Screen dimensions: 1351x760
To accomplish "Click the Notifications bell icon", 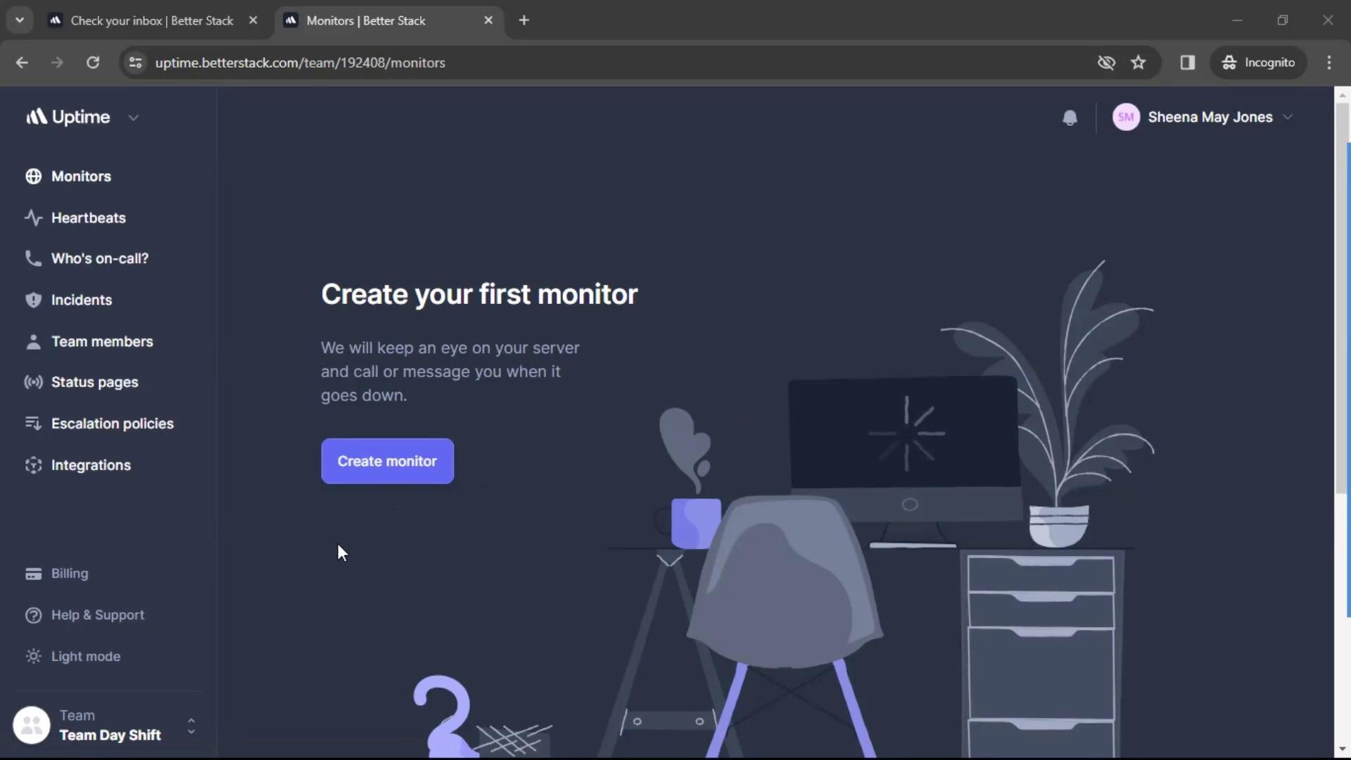I will 1069,117.
